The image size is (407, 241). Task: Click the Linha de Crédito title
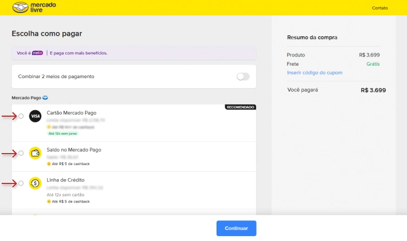[x=66, y=180]
